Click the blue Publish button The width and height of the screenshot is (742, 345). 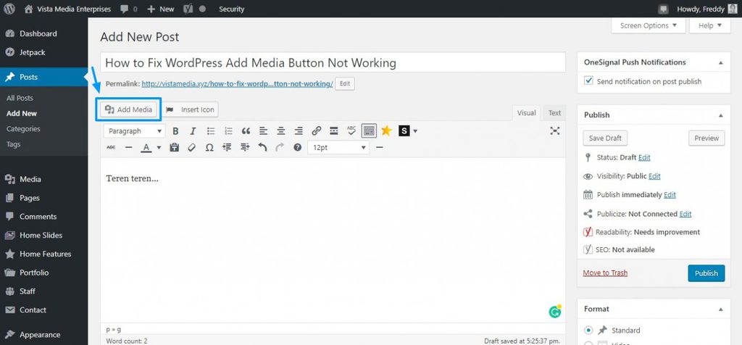click(706, 273)
